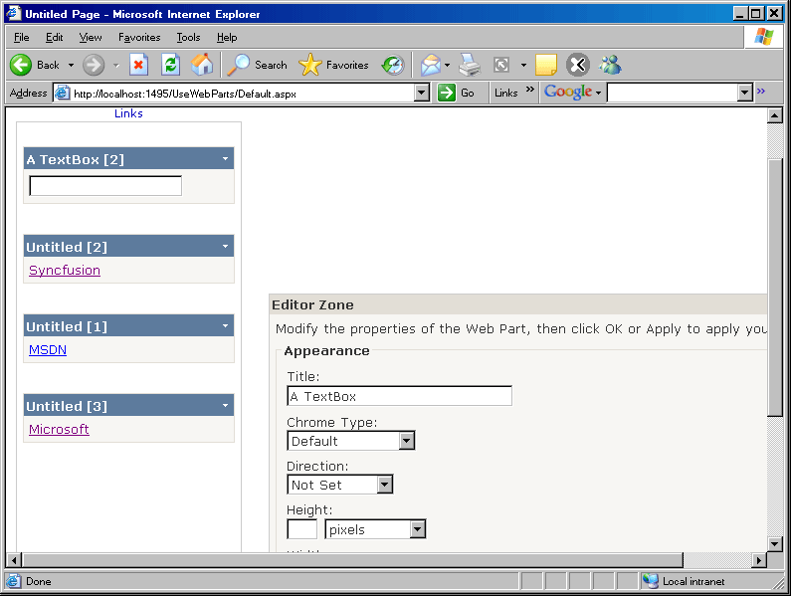The height and width of the screenshot is (596, 791).
Task: Open the Tools menu
Action: coord(188,37)
